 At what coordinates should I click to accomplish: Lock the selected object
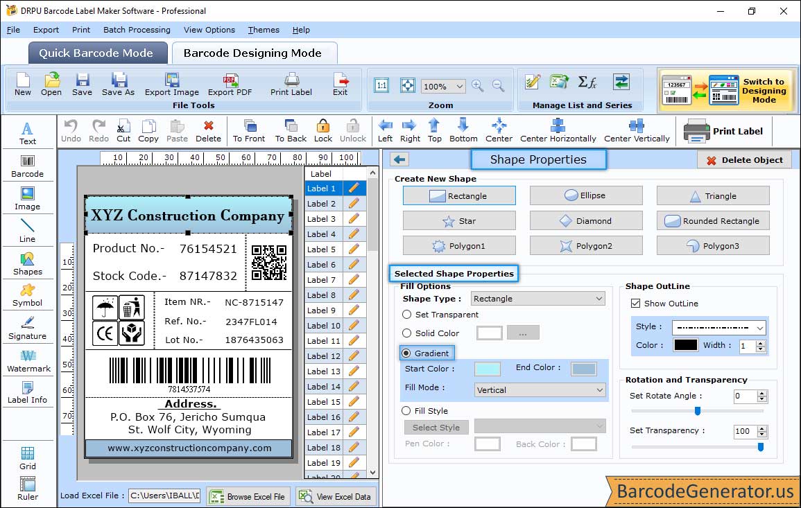click(323, 131)
